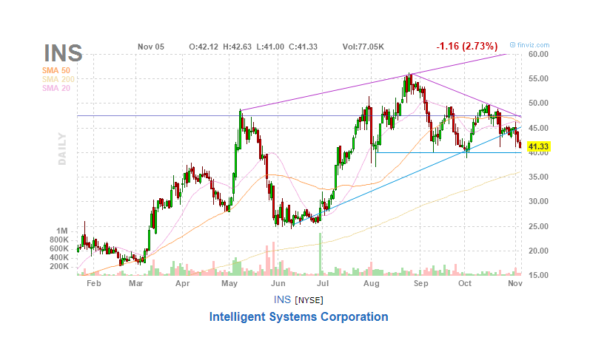
Task: Open the finviz.com source link
Action: [x=530, y=45]
